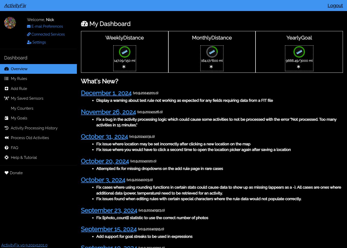Viewport: 347px width, 248px height.
Task: Open the September 23, 2024 release link
Action: tap(109, 210)
